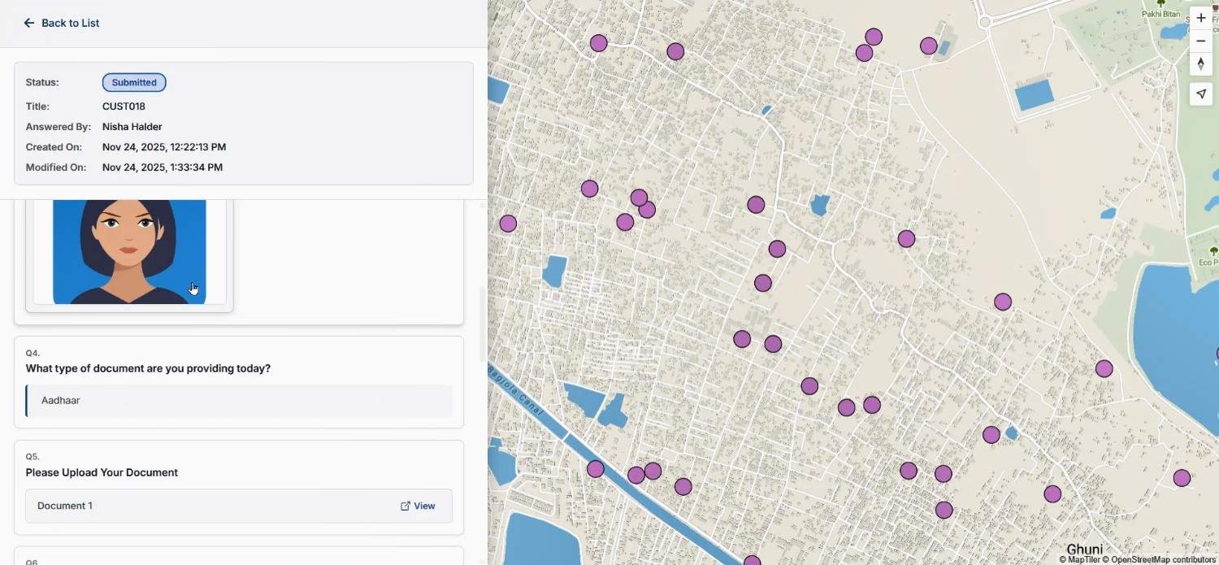1219x565 pixels.
Task: Click the zoom-in plus icon on the map
Action: (1201, 17)
